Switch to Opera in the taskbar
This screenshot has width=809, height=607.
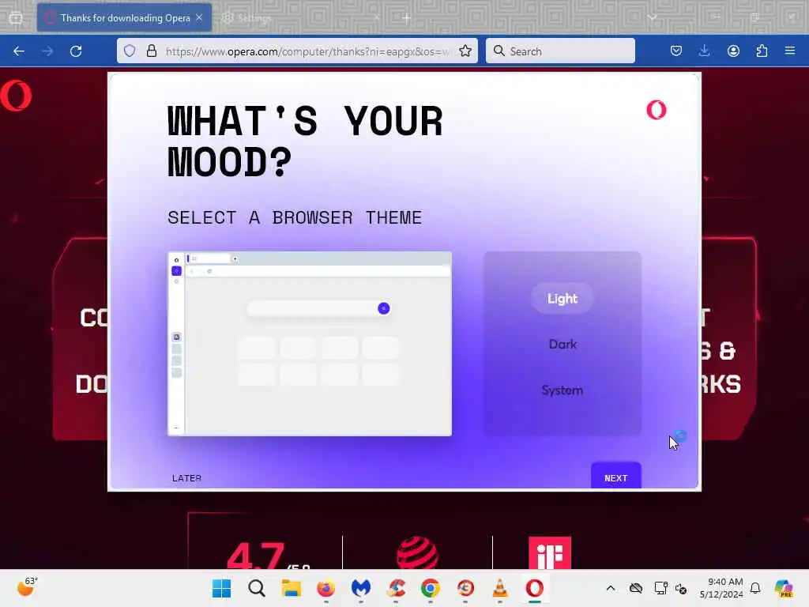click(x=535, y=588)
